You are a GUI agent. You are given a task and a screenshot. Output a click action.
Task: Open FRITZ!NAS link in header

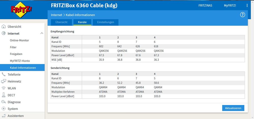pyautogui.click(x=205, y=6)
